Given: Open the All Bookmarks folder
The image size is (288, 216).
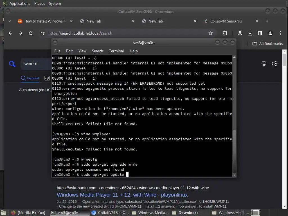Looking at the screenshot, I should [x=267, y=44].
